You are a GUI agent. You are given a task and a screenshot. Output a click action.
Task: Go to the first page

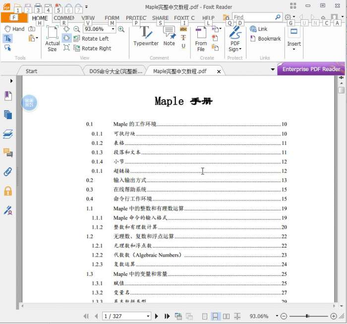pyautogui.click(x=86, y=316)
